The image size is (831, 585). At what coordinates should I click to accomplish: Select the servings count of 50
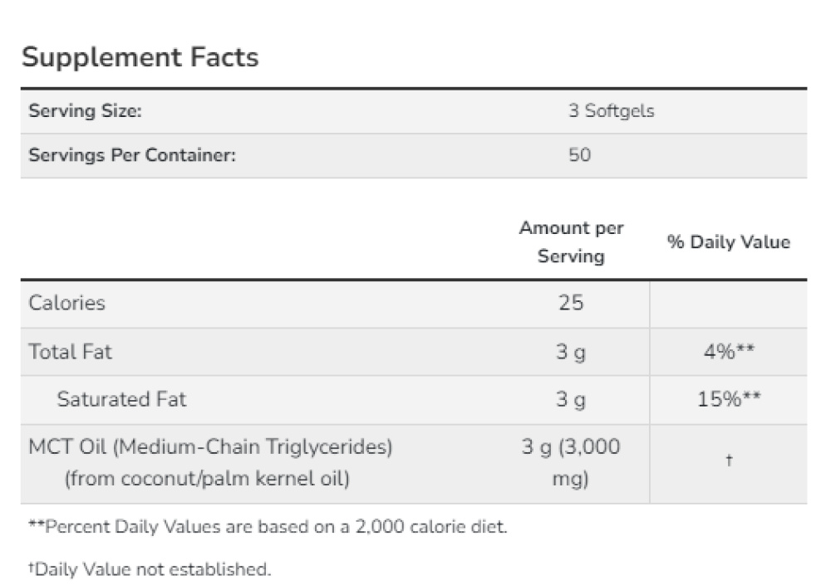coord(579,155)
